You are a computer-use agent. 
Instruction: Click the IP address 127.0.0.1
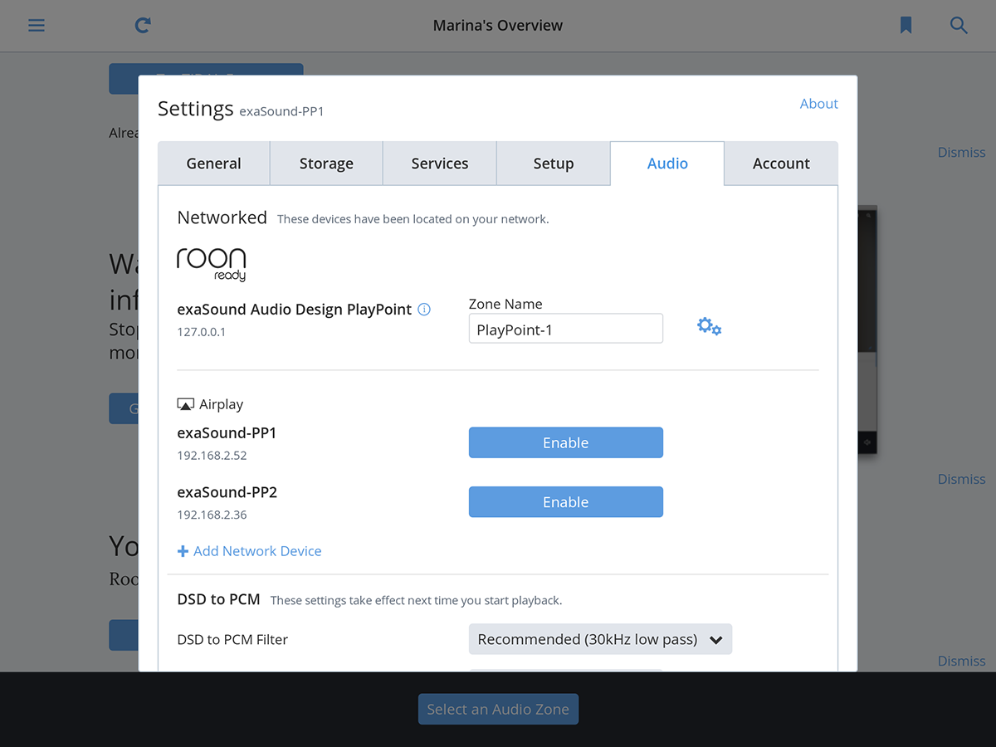tap(202, 332)
